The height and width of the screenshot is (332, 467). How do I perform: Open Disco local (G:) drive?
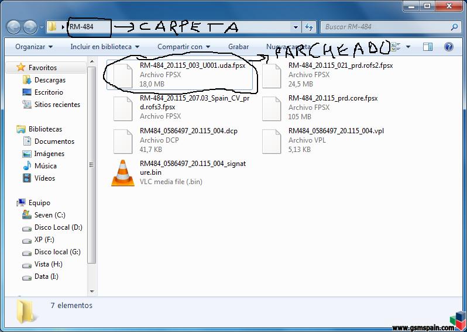(57, 252)
